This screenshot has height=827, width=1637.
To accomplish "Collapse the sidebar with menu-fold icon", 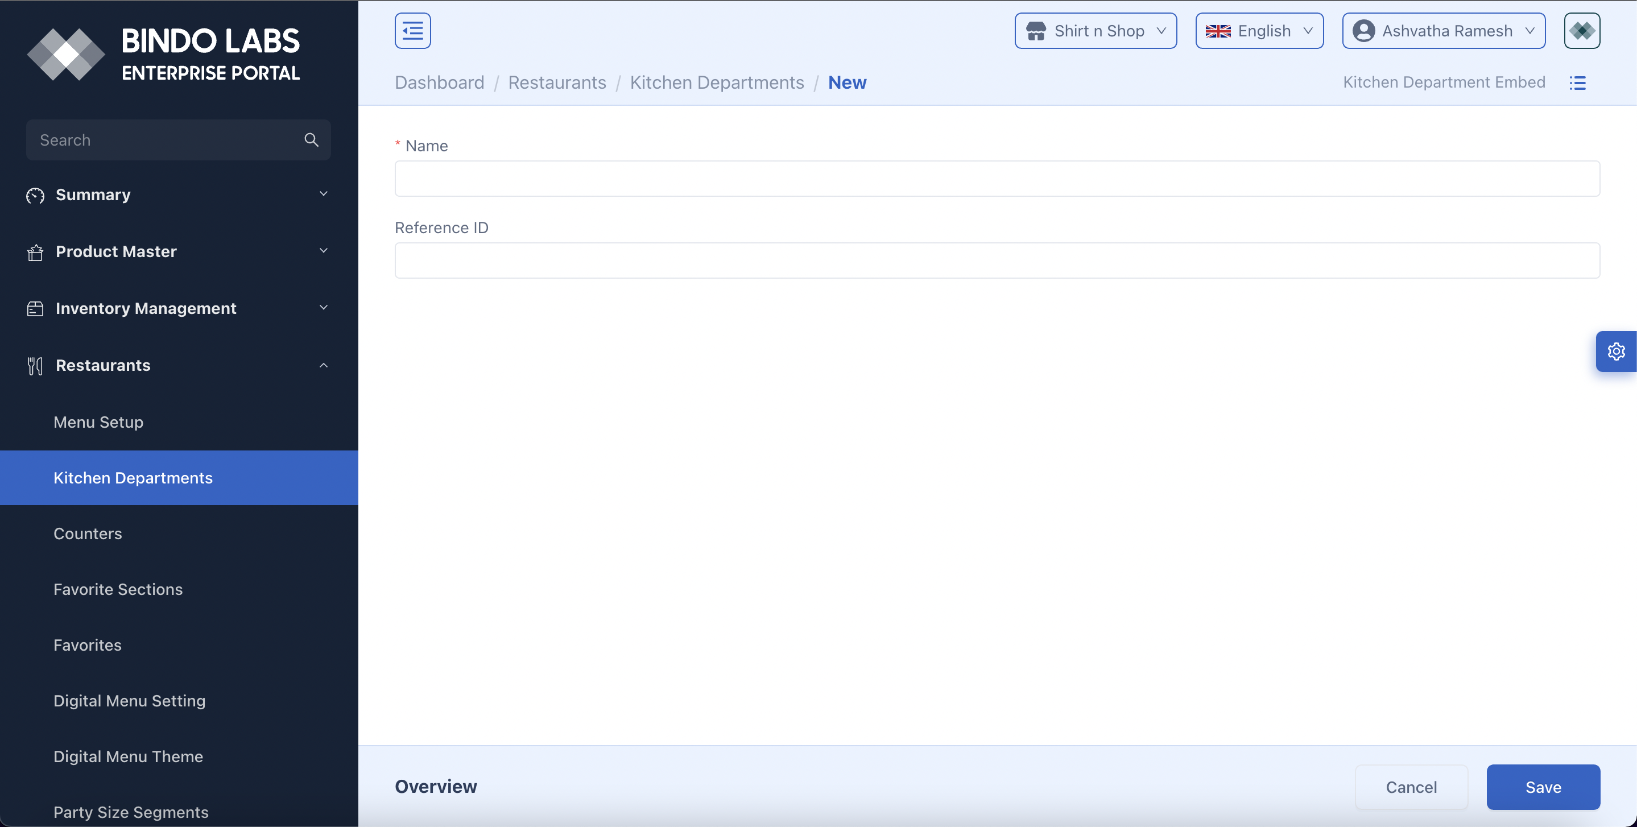I will 412,31.
